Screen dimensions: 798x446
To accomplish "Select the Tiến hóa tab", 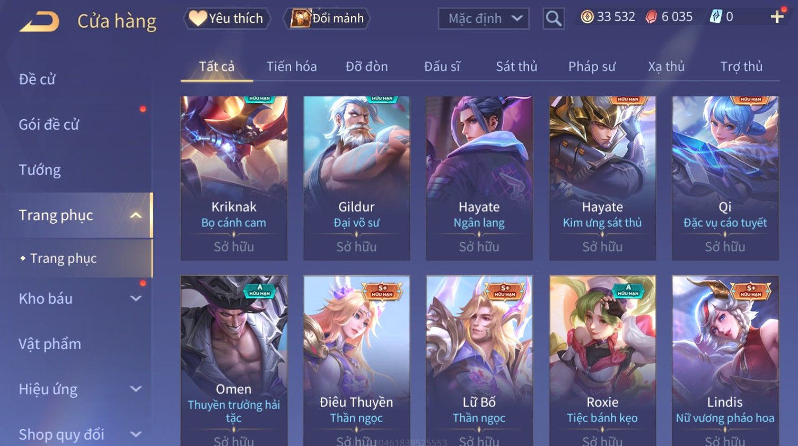I will click(x=292, y=67).
